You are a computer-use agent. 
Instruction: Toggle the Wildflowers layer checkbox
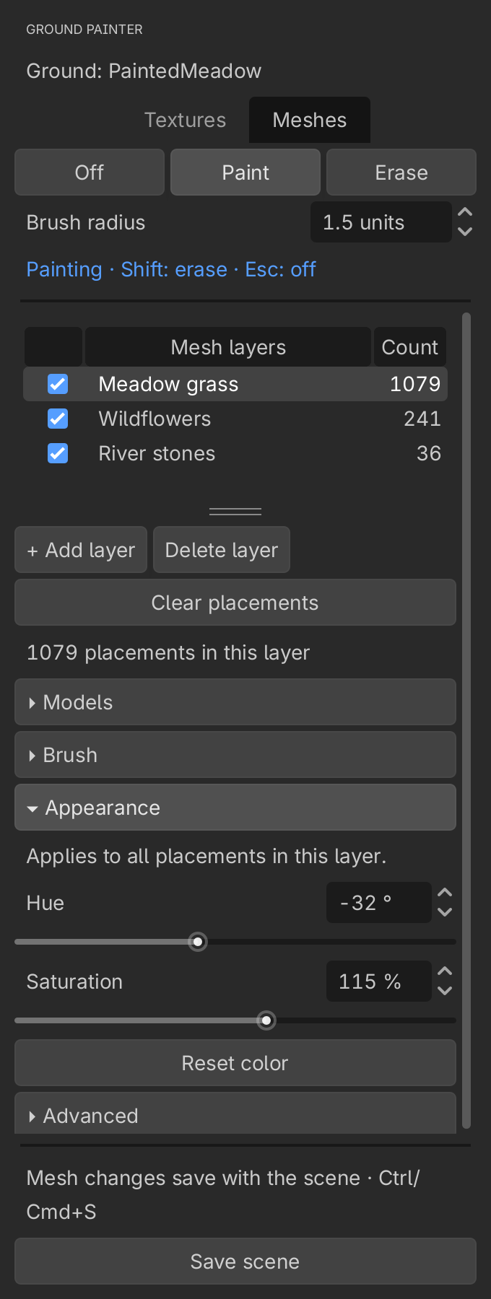[58, 419]
